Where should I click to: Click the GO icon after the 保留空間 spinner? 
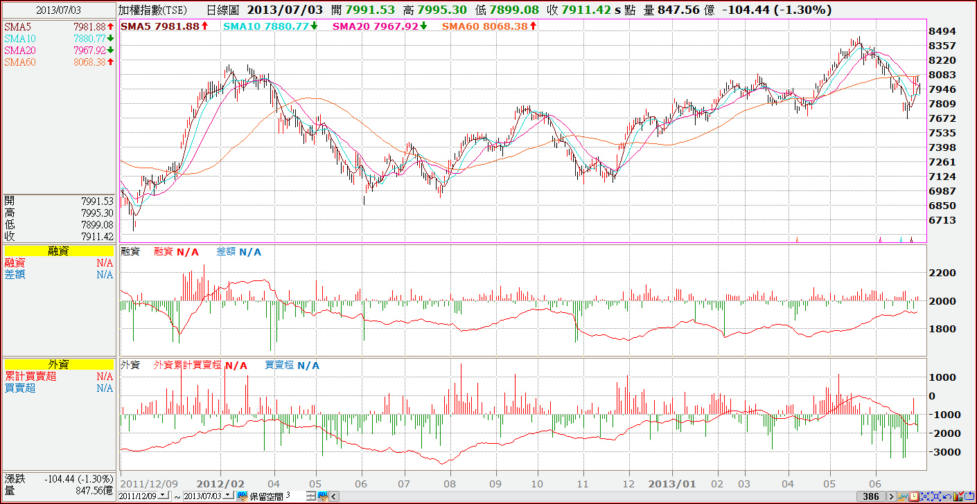point(322,496)
